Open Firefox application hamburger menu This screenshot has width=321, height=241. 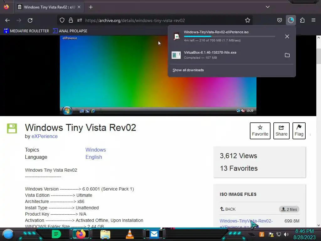coord(313,20)
